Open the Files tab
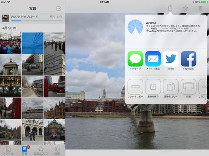 point(8,150)
